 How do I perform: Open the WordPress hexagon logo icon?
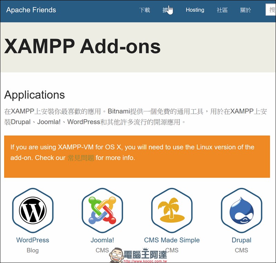(33, 210)
